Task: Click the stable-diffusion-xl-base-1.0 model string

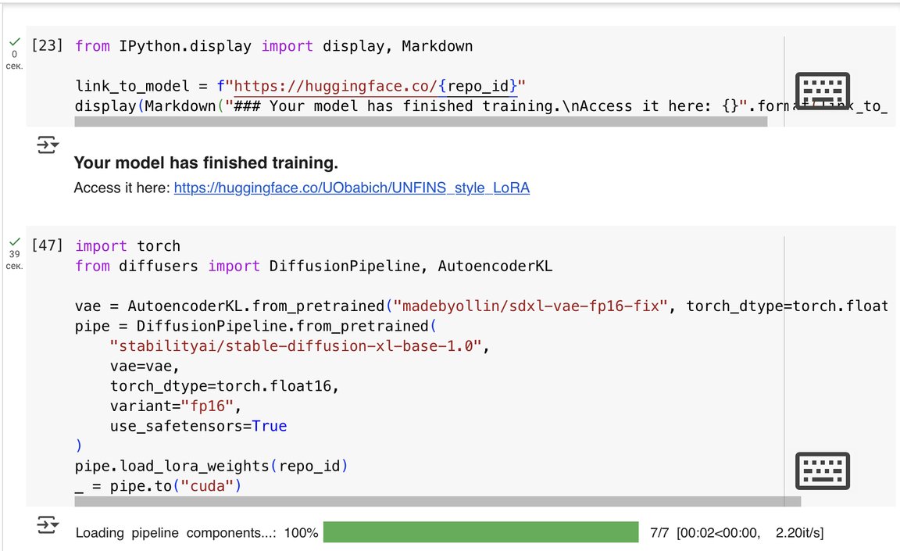Action: (x=293, y=345)
